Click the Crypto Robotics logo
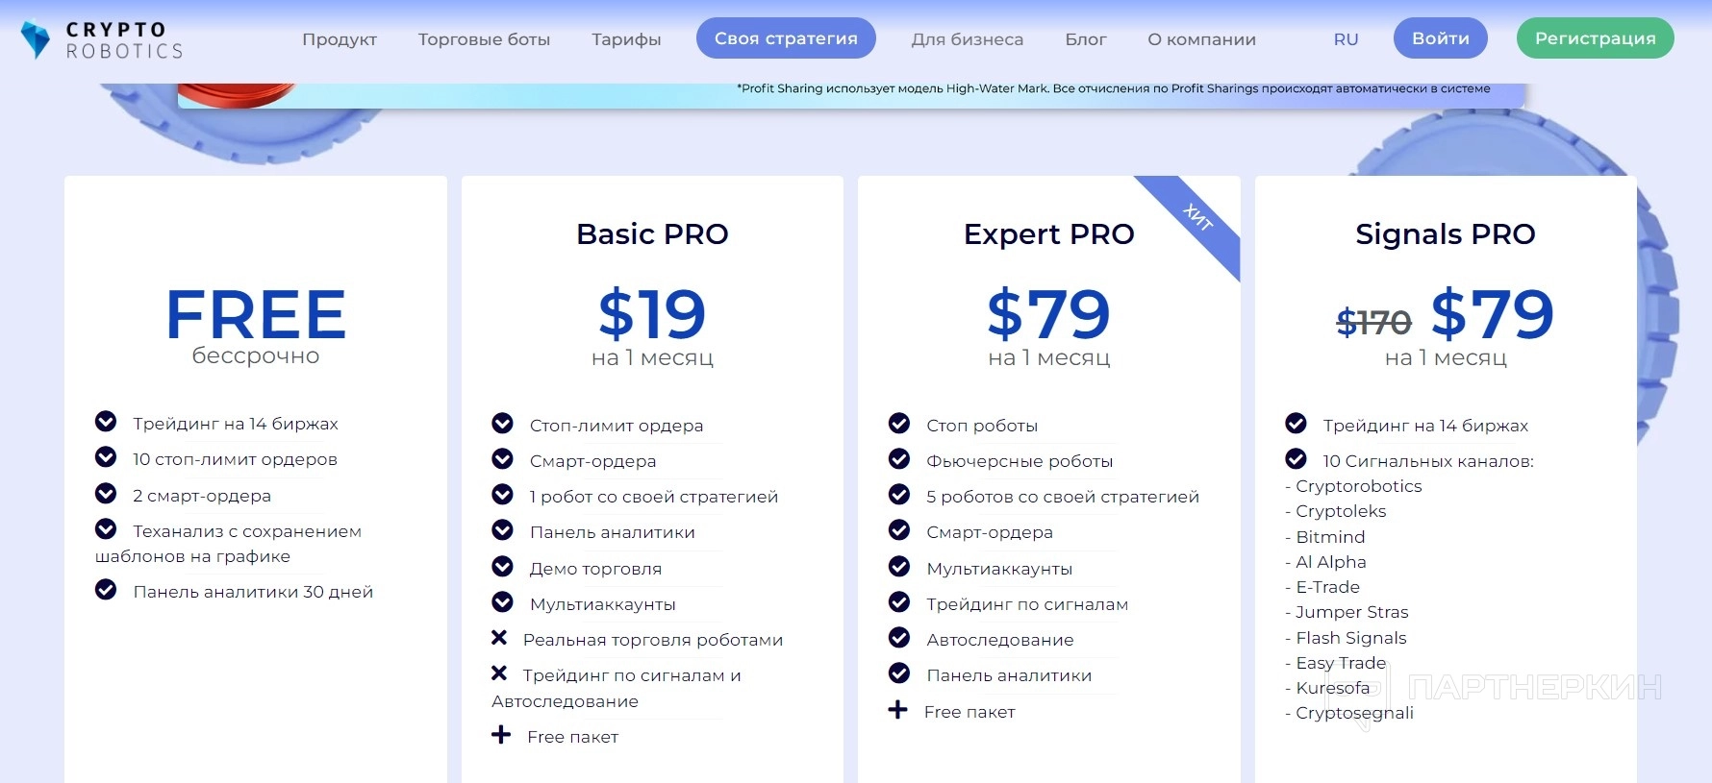Image resolution: width=1712 pixels, height=783 pixels. pos(101,39)
